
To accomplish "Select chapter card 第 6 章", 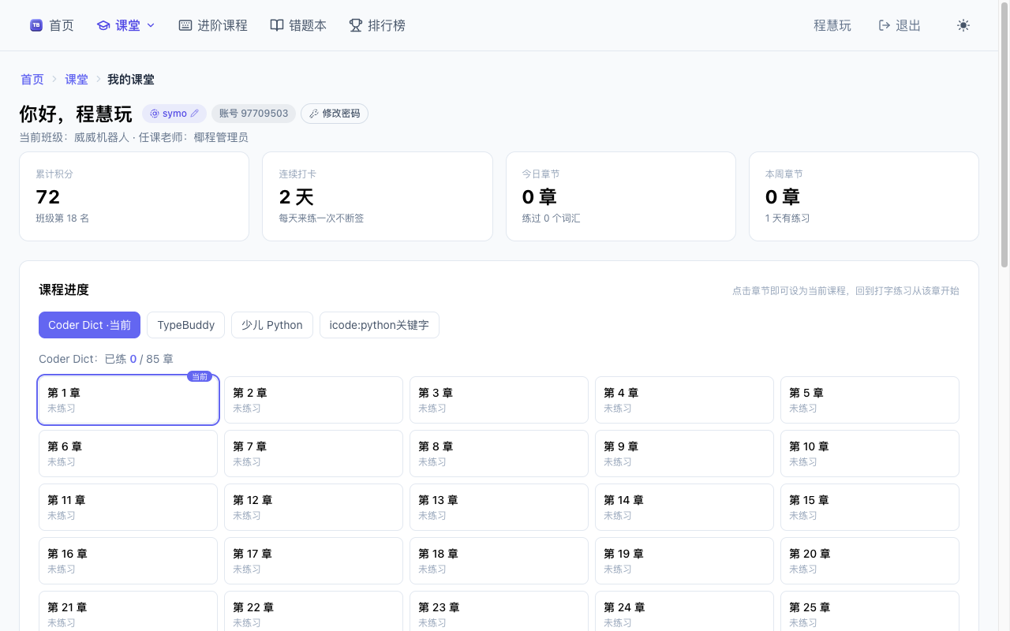I will 128,454.
